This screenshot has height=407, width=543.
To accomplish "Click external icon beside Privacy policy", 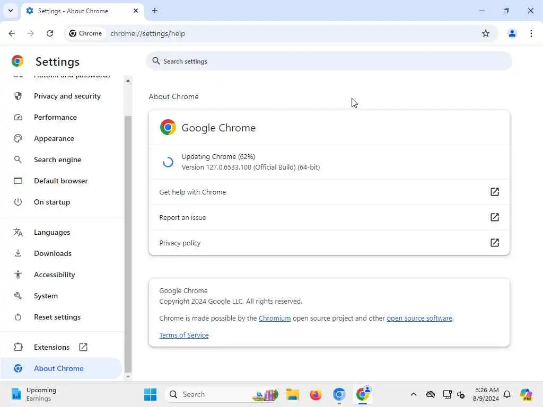I will click(x=495, y=243).
